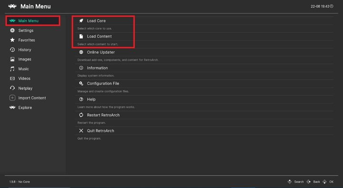Click the 'Main Menu' header title
Image resolution: width=343 pixels, height=188 pixels.
35,6
